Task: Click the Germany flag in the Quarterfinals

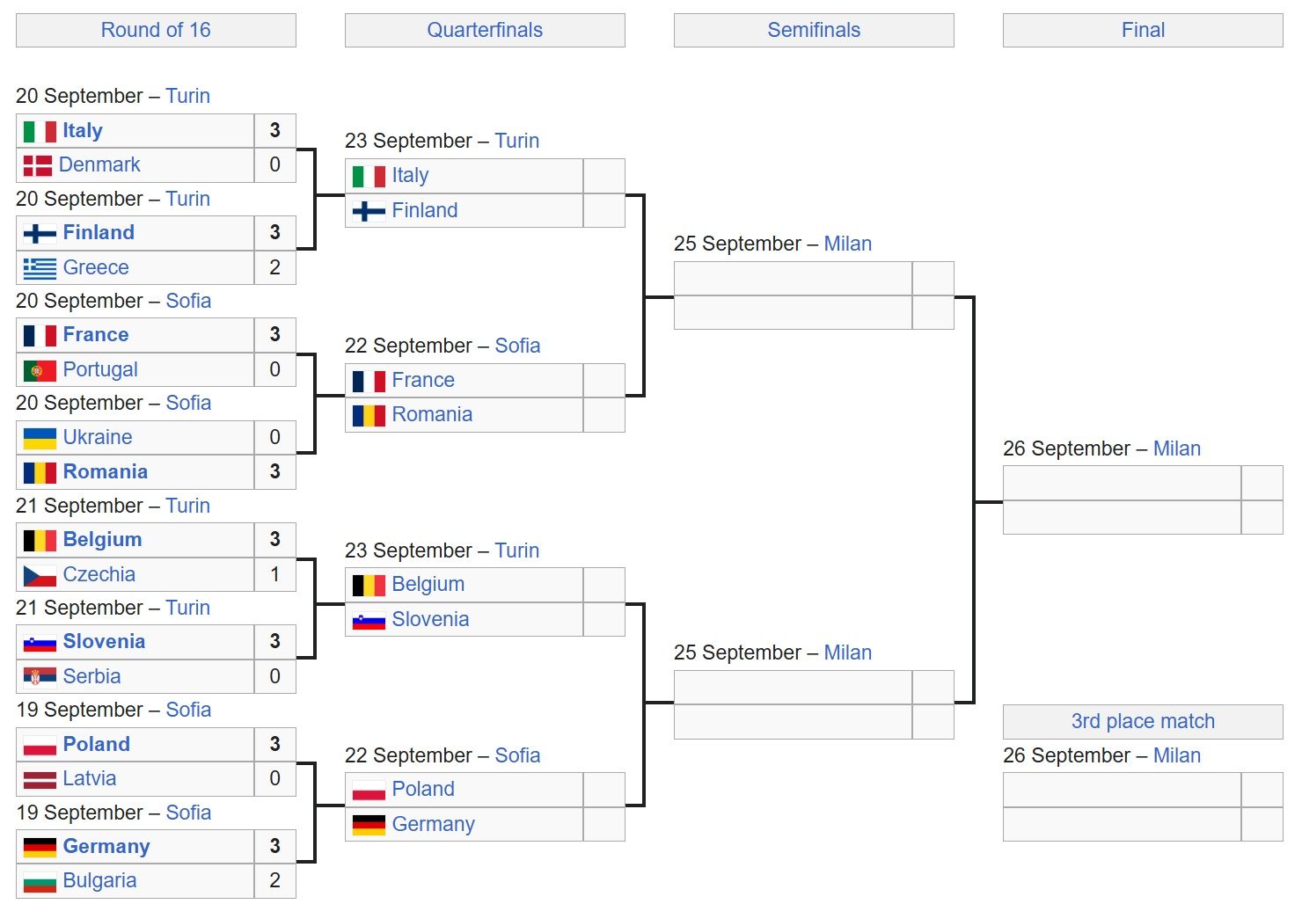Action: click(x=369, y=825)
